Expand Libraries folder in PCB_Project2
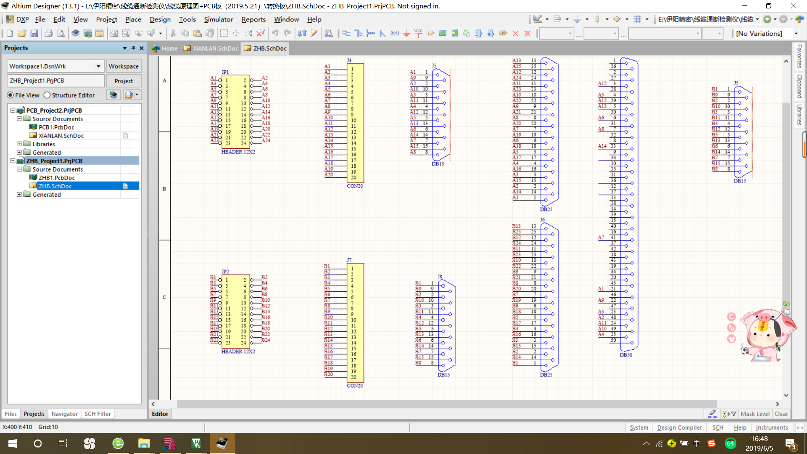 tap(19, 144)
